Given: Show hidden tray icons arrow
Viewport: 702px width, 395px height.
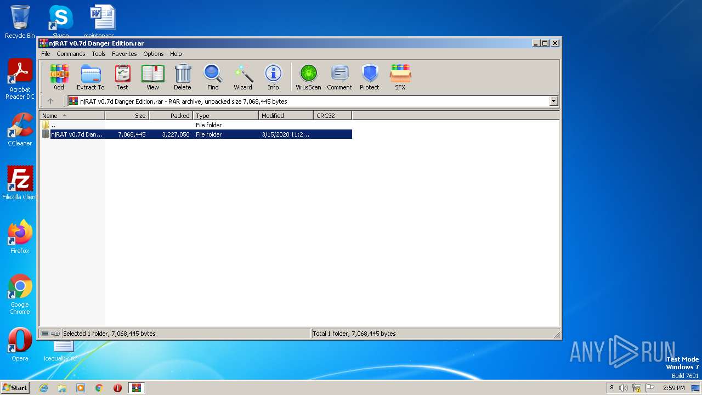Looking at the screenshot, I should pyautogui.click(x=612, y=388).
